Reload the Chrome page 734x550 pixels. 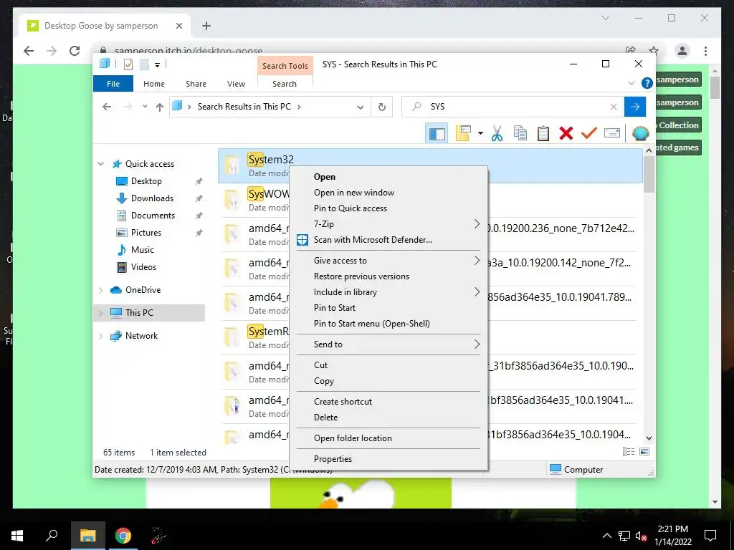tap(75, 51)
